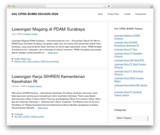Open post title Lowongan Kerja SIHREN Kementerian Kesehatan RI
The height and width of the screenshot is (135, 160).
pyautogui.click(x=48, y=79)
